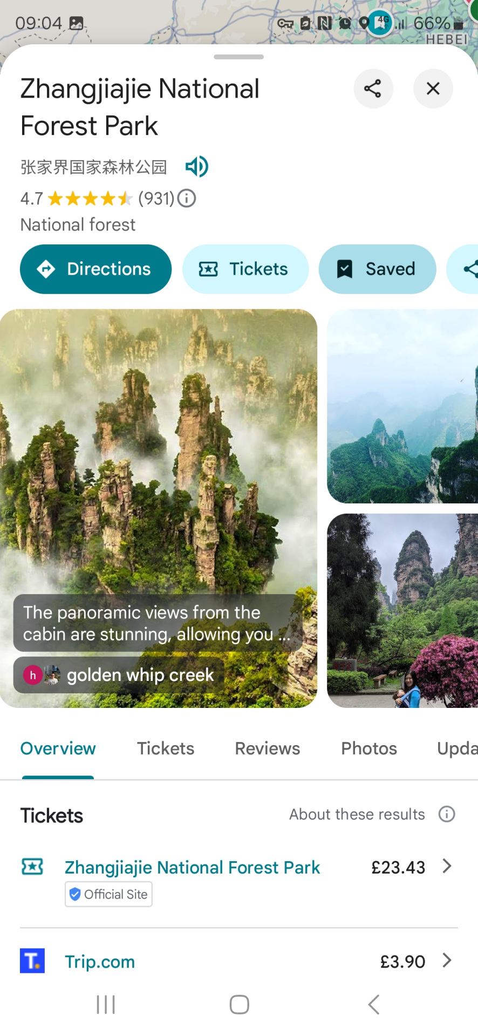Tap the About these results info icon
Viewport: 478px width, 1036px height.
447,814
